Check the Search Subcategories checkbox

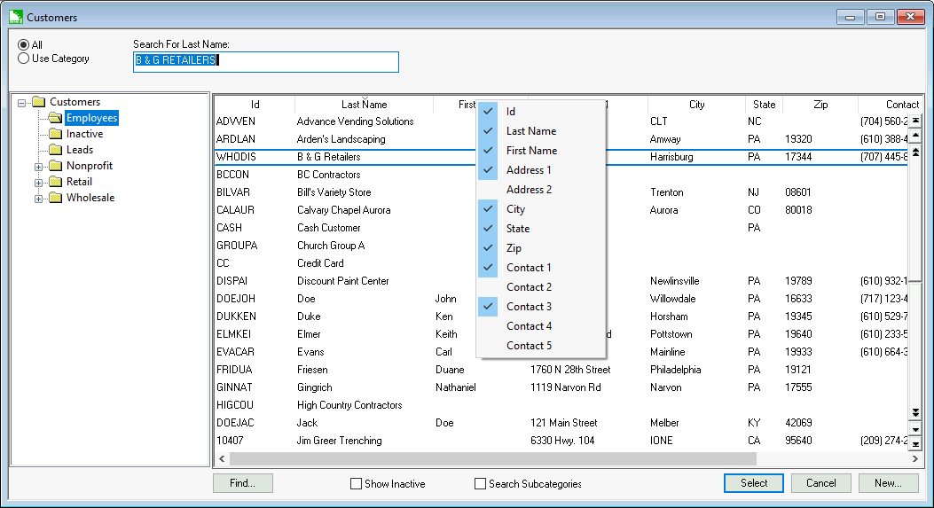click(481, 484)
